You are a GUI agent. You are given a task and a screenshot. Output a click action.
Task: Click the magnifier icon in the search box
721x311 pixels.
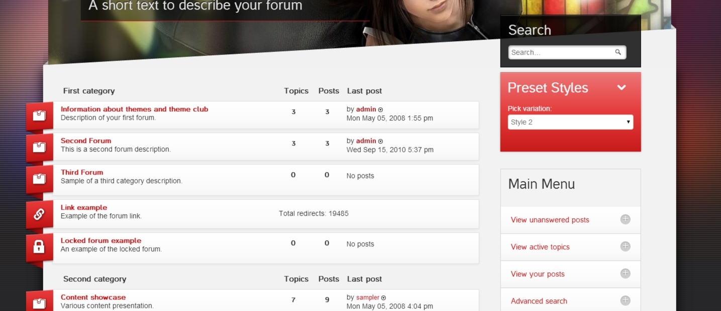point(618,52)
